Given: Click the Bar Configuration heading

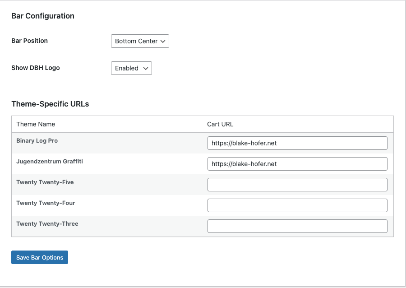Looking at the screenshot, I should (43, 16).
